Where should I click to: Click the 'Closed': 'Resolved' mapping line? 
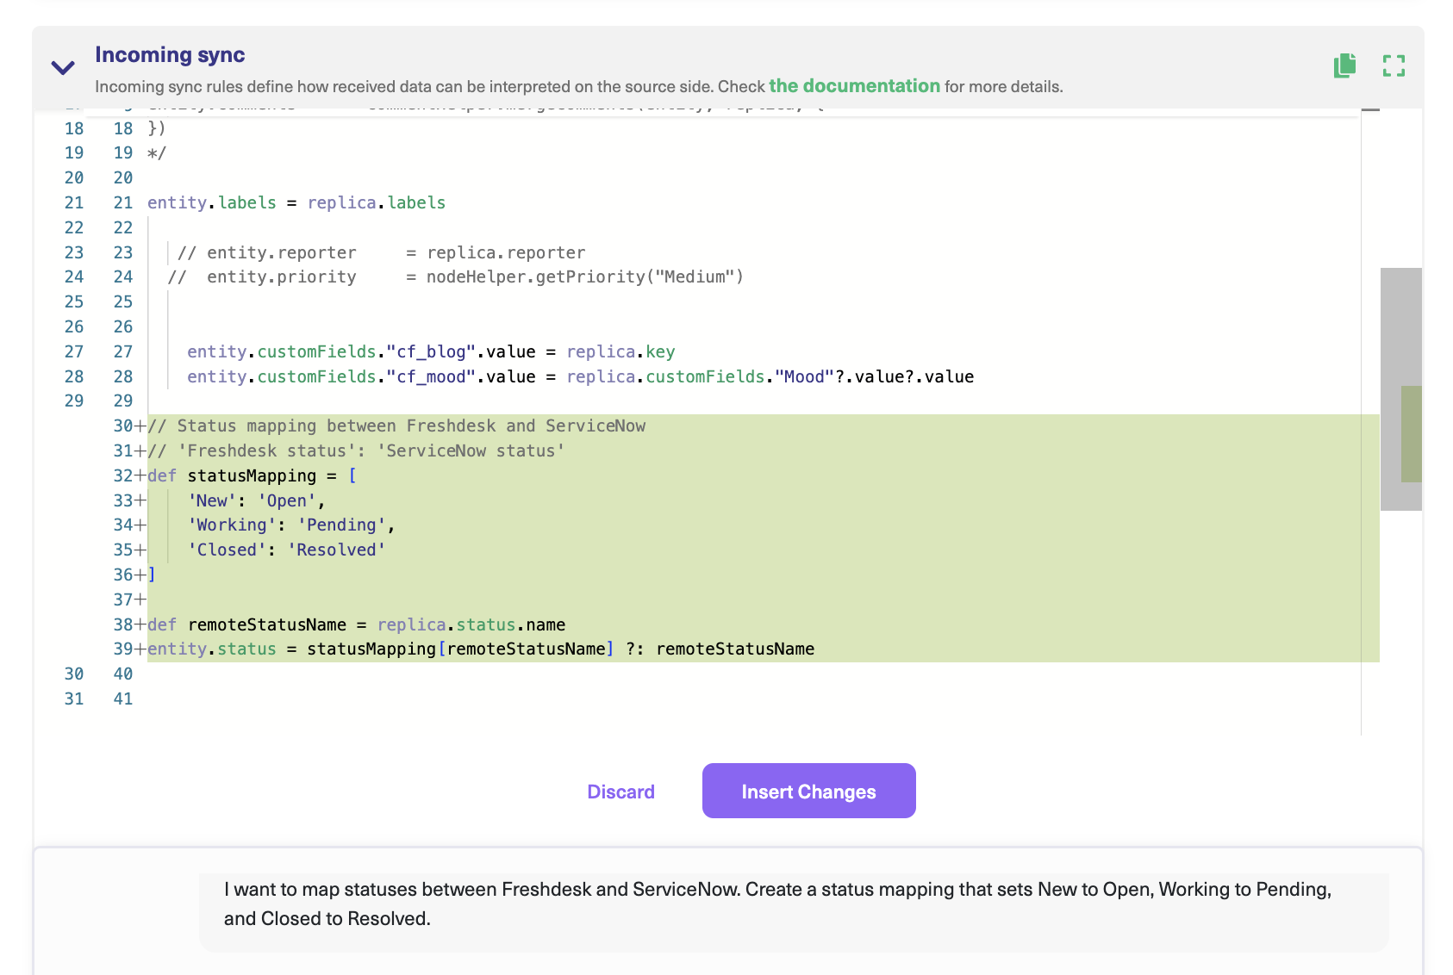[x=286, y=550]
